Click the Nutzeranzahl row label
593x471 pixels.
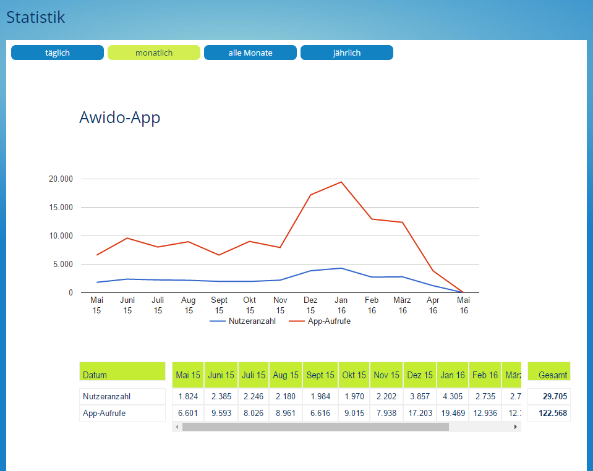pyautogui.click(x=122, y=397)
